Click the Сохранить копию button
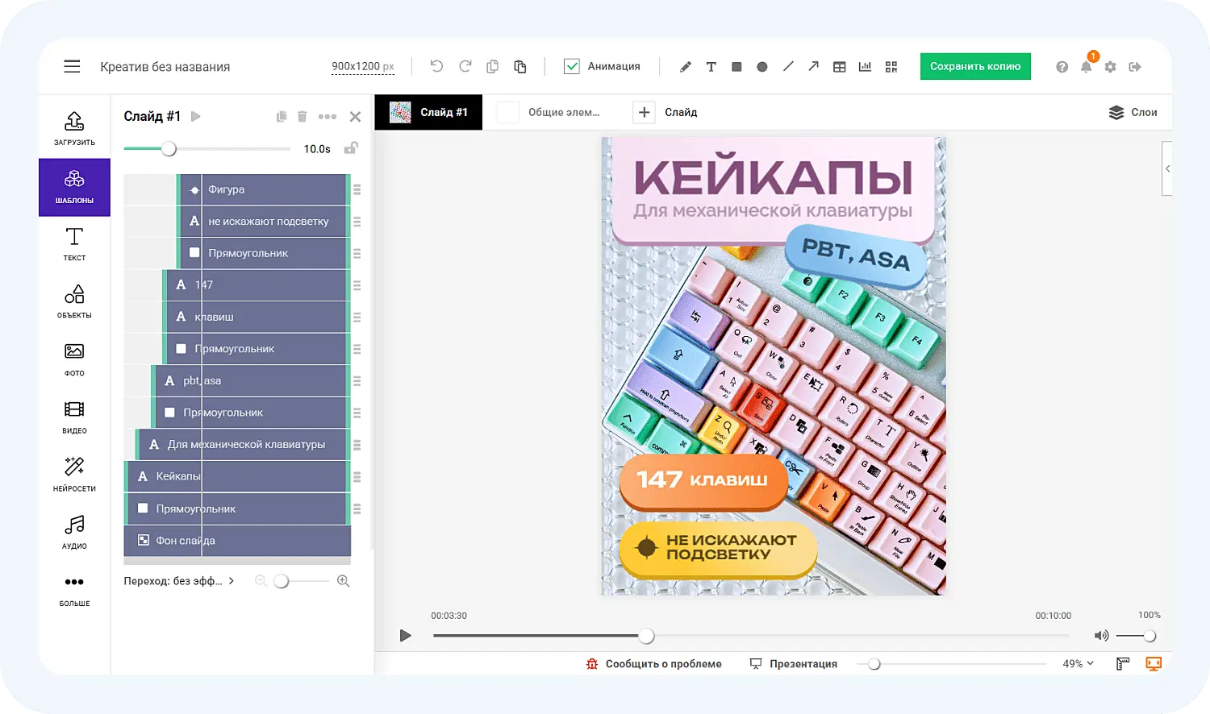Viewport: 1210px width, 714px height. 975,66
